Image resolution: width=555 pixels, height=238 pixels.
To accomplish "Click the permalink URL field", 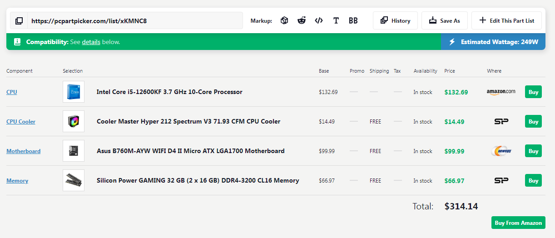I will coord(135,20).
